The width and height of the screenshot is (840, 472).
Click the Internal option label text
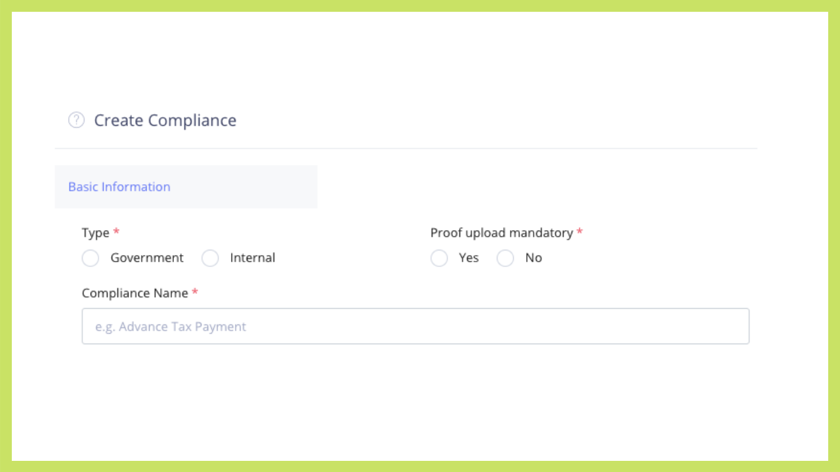pos(253,258)
